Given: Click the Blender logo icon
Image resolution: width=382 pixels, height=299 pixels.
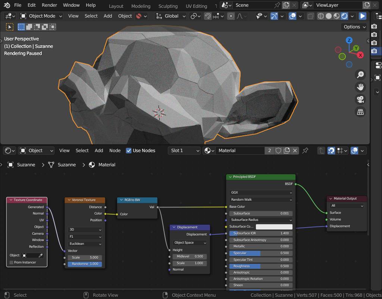Looking at the screenshot, I should pyautogui.click(x=7, y=5).
